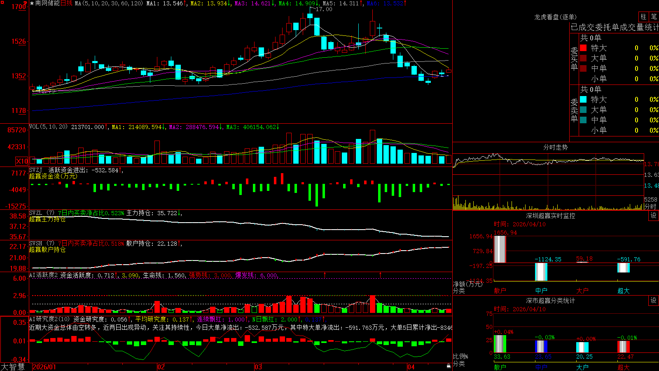
Task: Click the 笔 tick-view button
Action: coord(654,16)
